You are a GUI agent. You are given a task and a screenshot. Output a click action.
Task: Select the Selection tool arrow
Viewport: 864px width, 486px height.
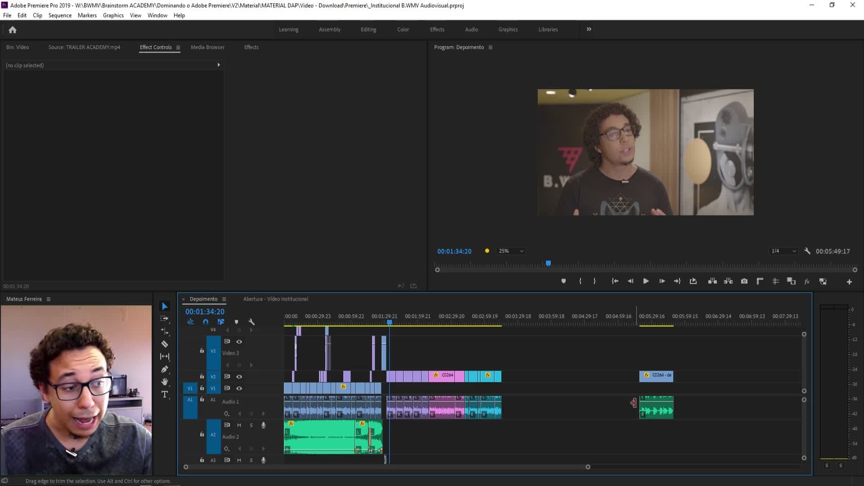pyautogui.click(x=165, y=306)
